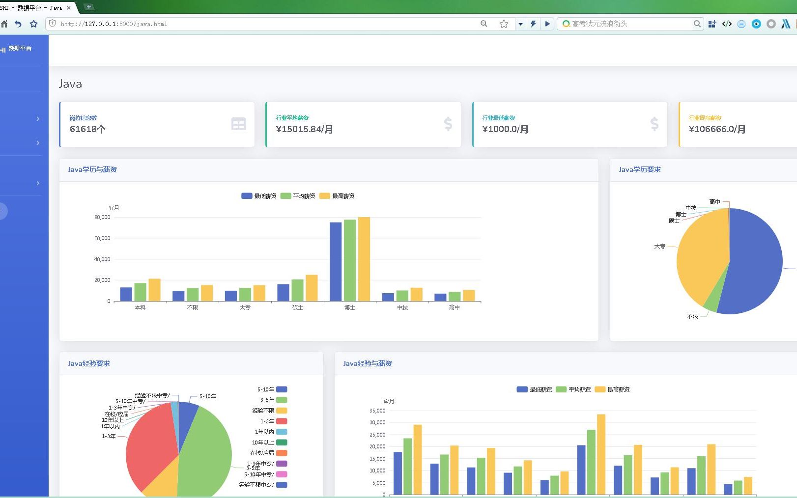Expand the first sidebar chevron menu
Viewport: 797px width, 498px height.
tap(38, 119)
